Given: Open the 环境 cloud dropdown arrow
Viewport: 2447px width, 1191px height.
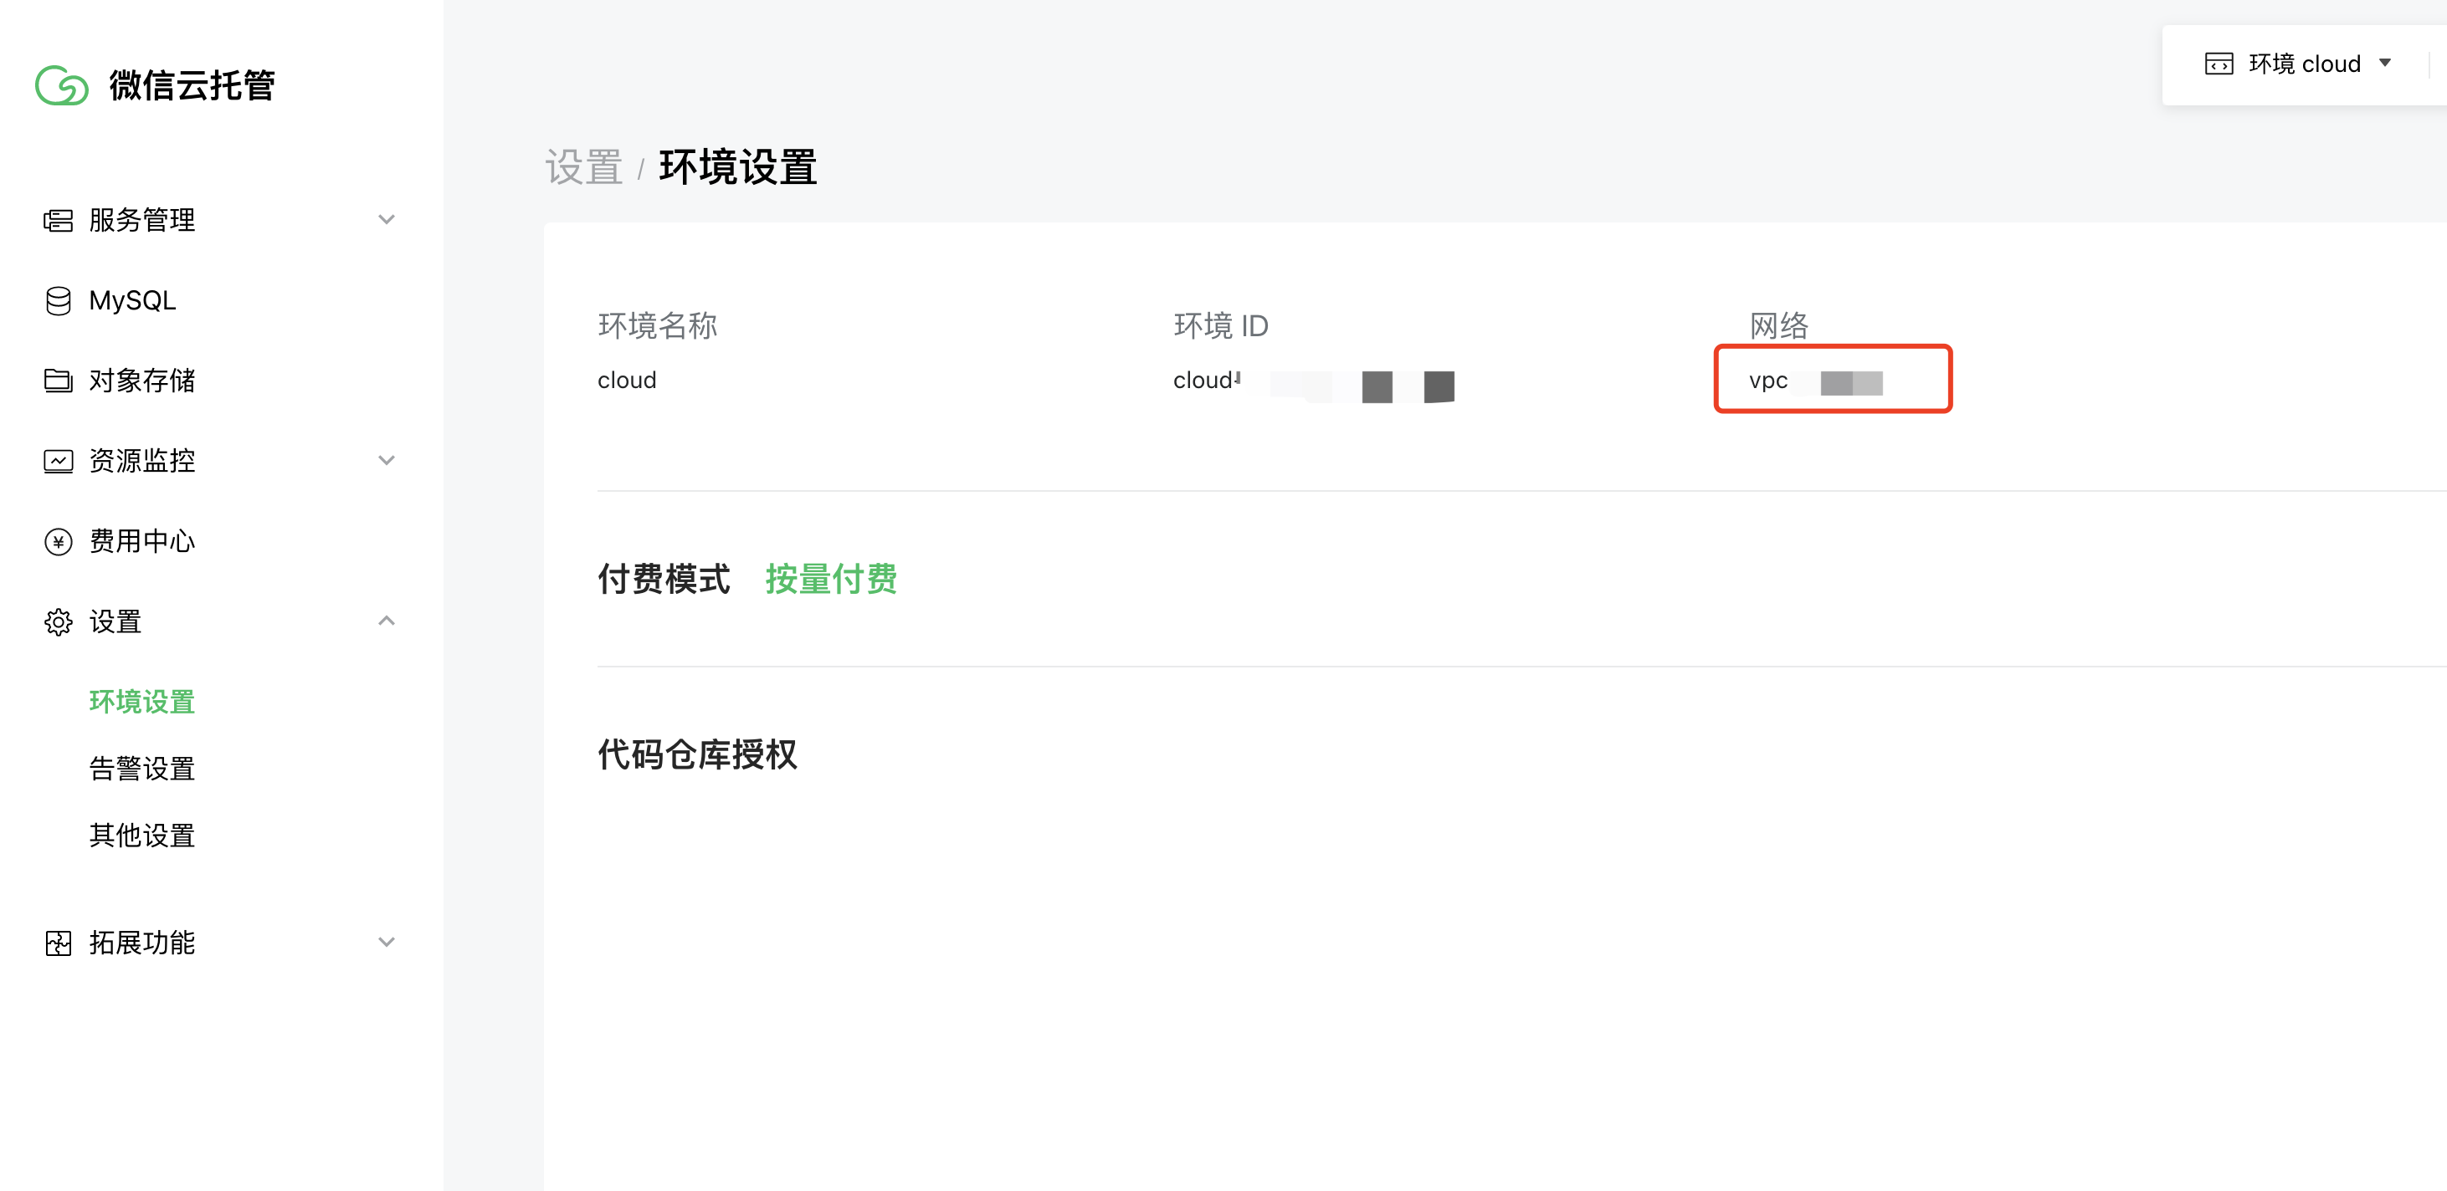Looking at the screenshot, I should pos(2384,64).
